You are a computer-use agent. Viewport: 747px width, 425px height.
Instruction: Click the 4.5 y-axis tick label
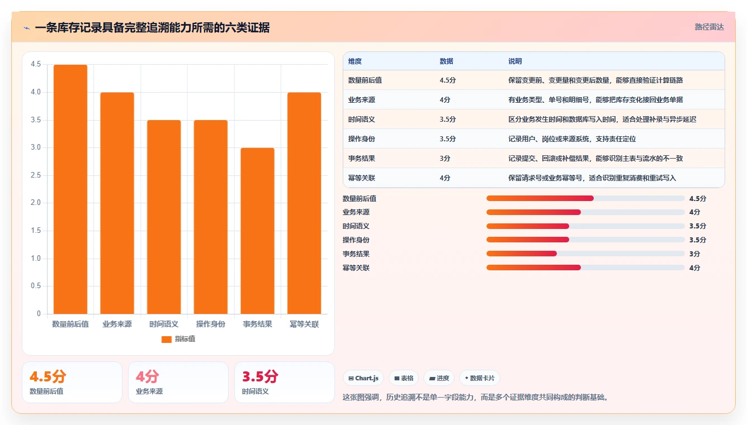[x=36, y=65]
